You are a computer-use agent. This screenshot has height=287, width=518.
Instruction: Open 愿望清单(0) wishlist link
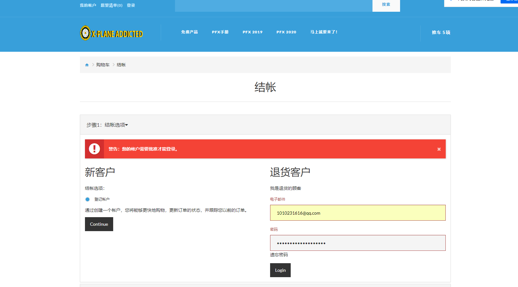(x=111, y=5)
